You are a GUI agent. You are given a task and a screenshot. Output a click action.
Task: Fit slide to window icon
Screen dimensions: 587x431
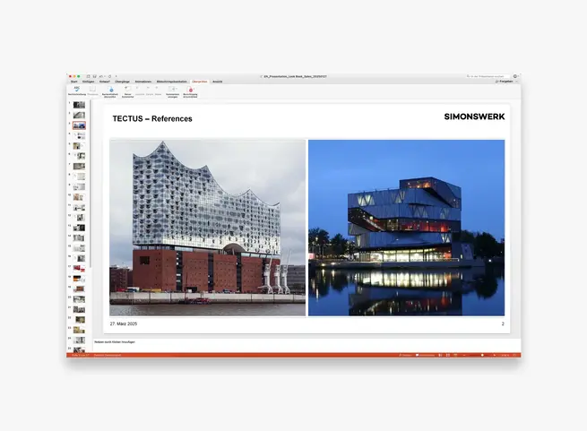pos(514,355)
